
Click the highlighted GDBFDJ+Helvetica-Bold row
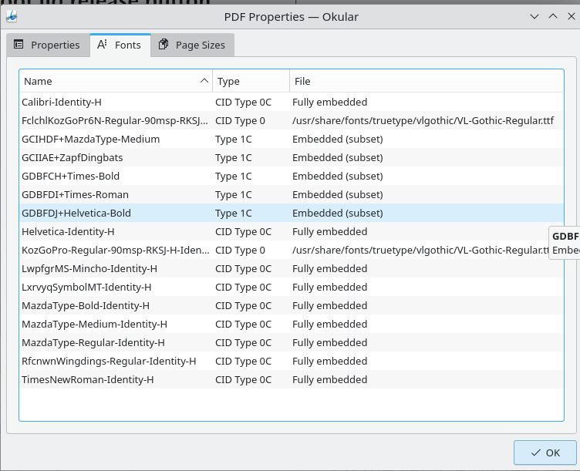click(292, 213)
